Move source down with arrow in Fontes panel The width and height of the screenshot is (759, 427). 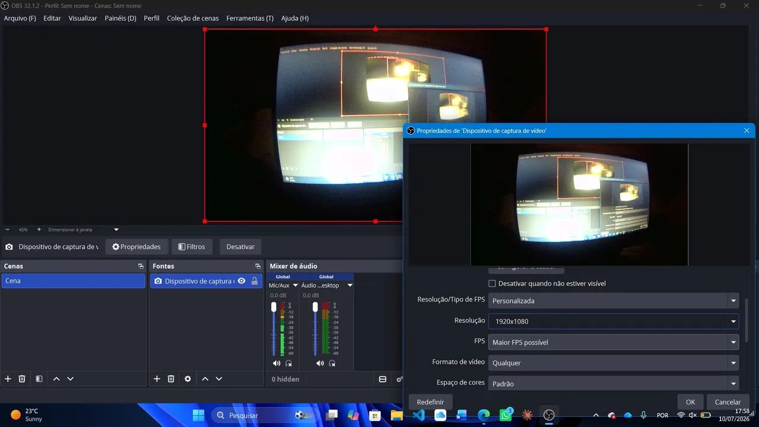tap(219, 378)
